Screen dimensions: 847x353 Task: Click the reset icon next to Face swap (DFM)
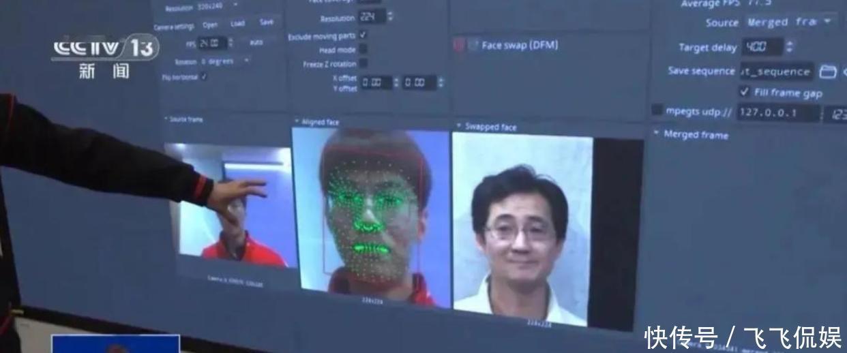pos(473,45)
